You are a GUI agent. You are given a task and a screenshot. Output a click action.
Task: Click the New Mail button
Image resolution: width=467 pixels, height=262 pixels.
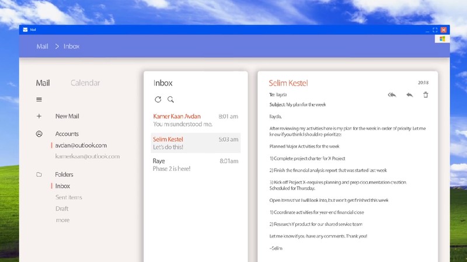67,116
